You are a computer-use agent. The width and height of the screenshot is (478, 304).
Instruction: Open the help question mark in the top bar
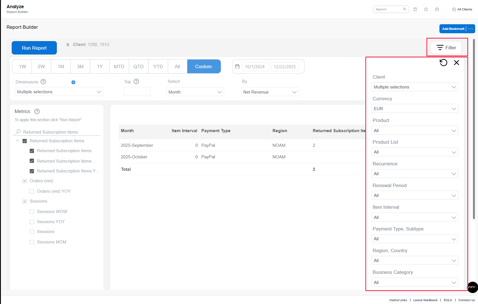[x=437, y=9]
